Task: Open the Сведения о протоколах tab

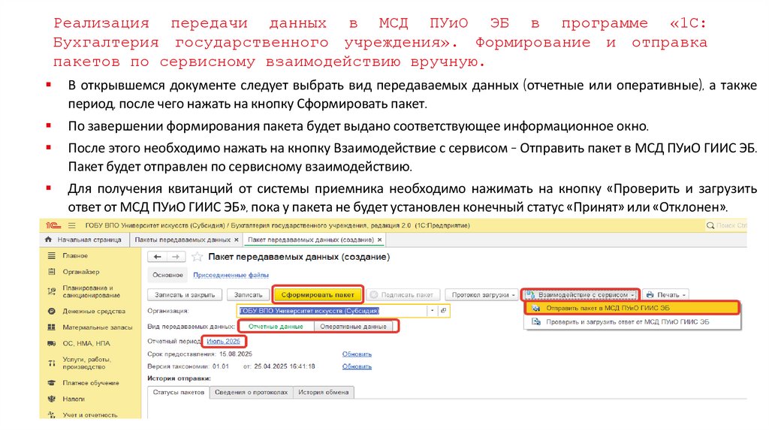Action: click(x=251, y=392)
